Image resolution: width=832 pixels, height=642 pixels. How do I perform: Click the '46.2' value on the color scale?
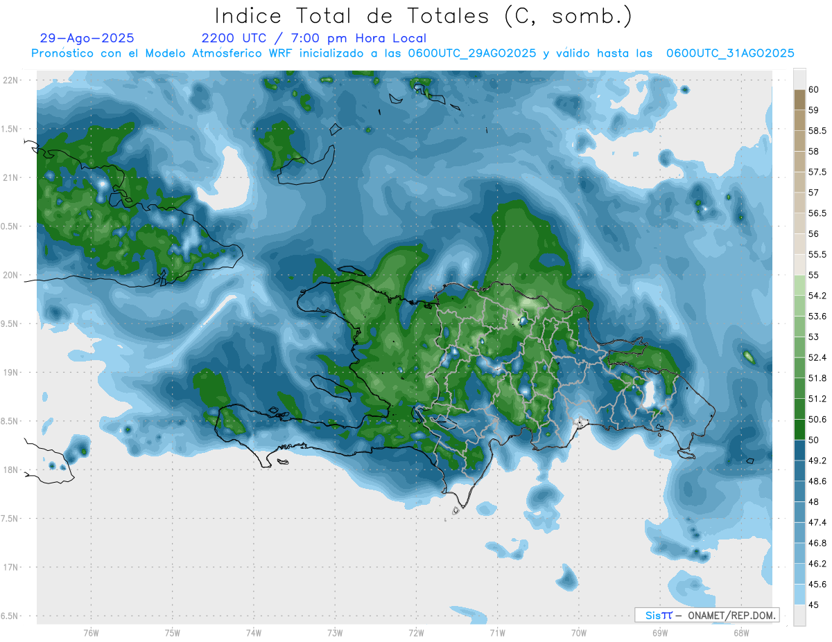[x=816, y=564]
